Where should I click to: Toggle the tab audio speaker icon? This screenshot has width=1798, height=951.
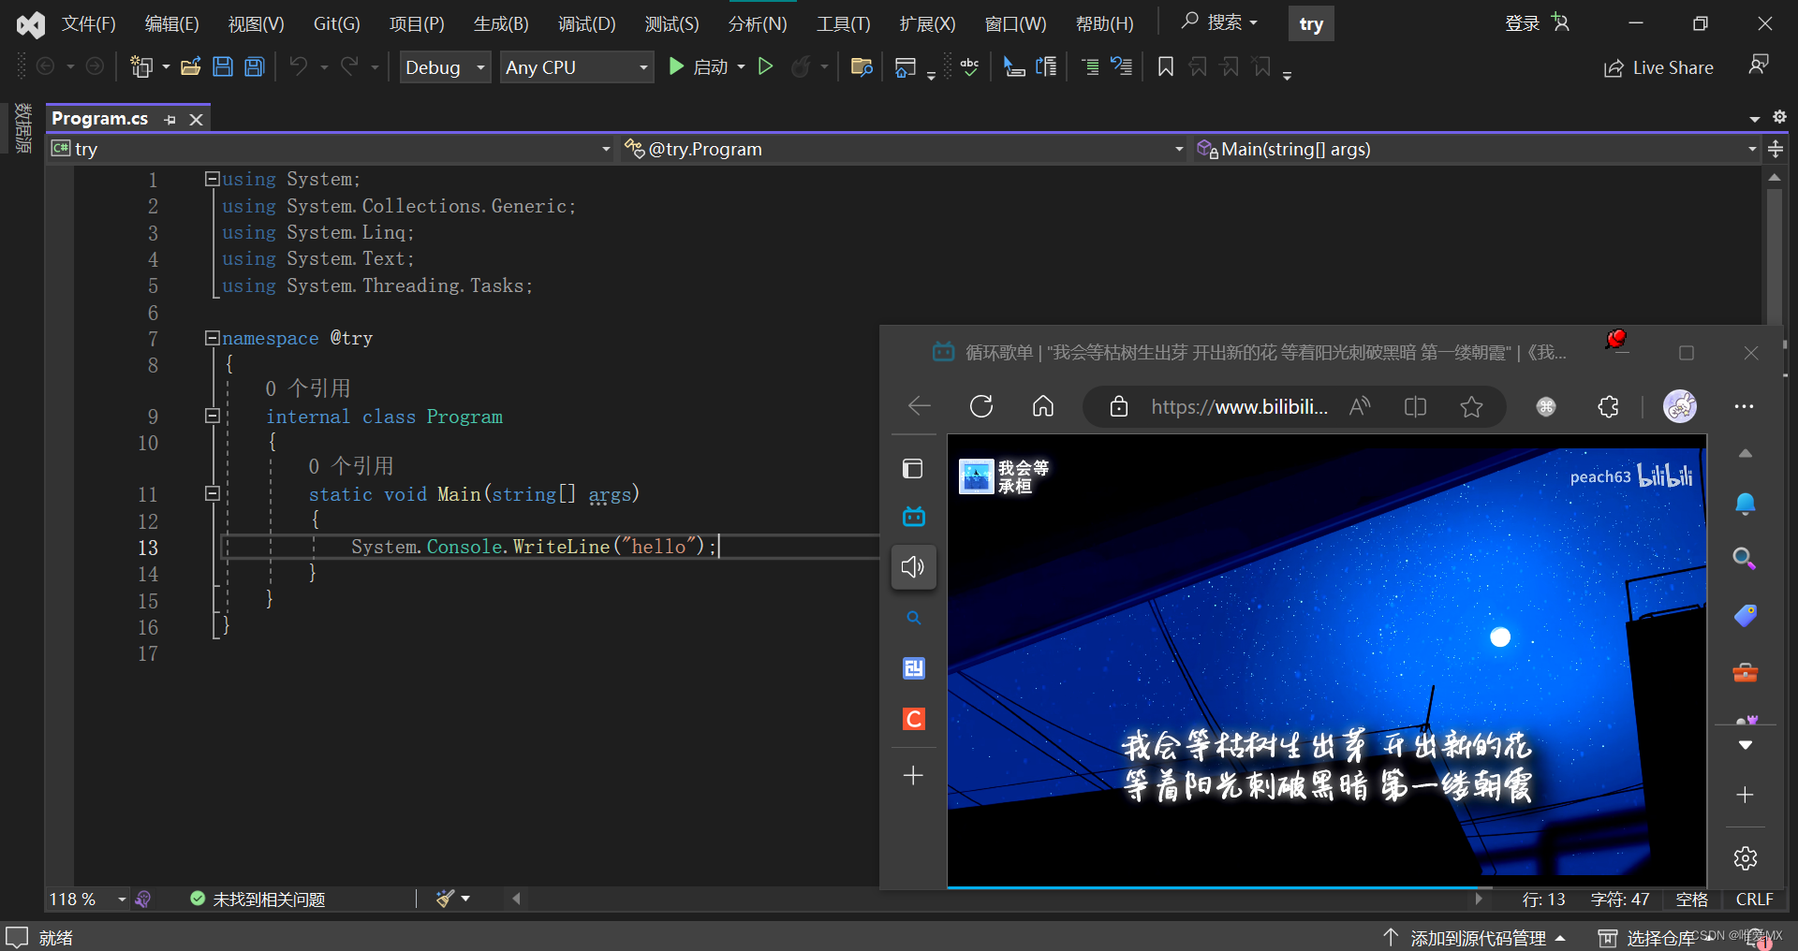point(913,567)
